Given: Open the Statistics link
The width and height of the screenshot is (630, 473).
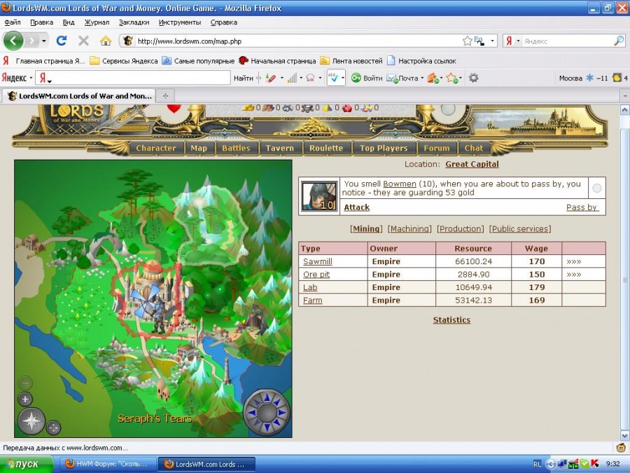Looking at the screenshot, I should point(451,320).
